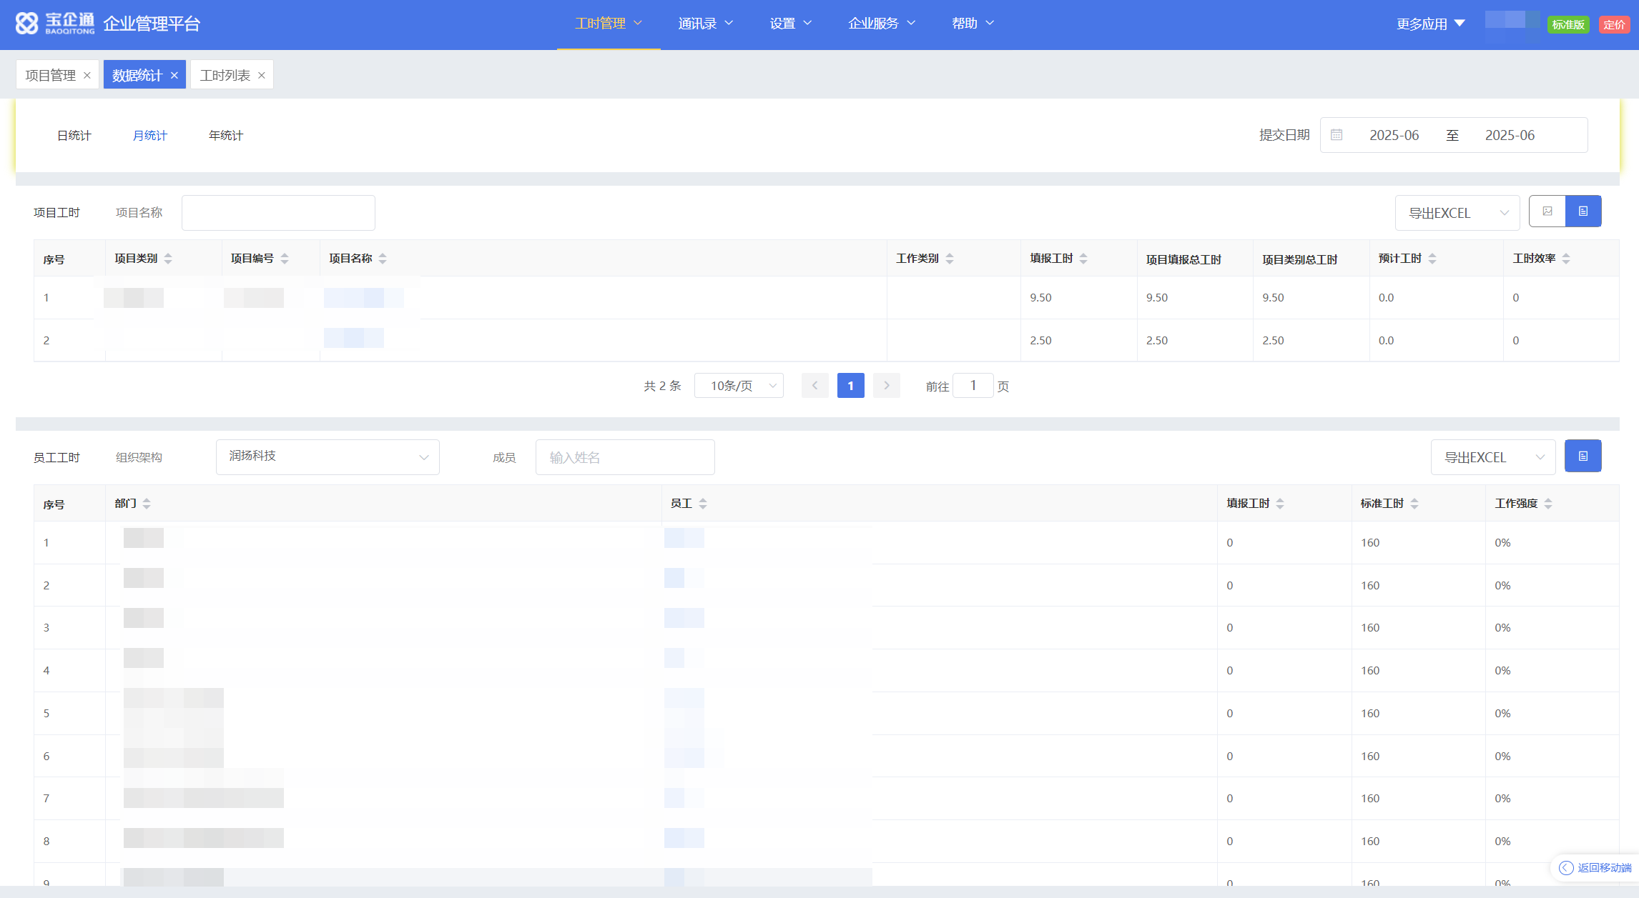Open the 10条/页 page size selector
The height and width of the screenshot is (898, 1639).
tap(739, 386)
